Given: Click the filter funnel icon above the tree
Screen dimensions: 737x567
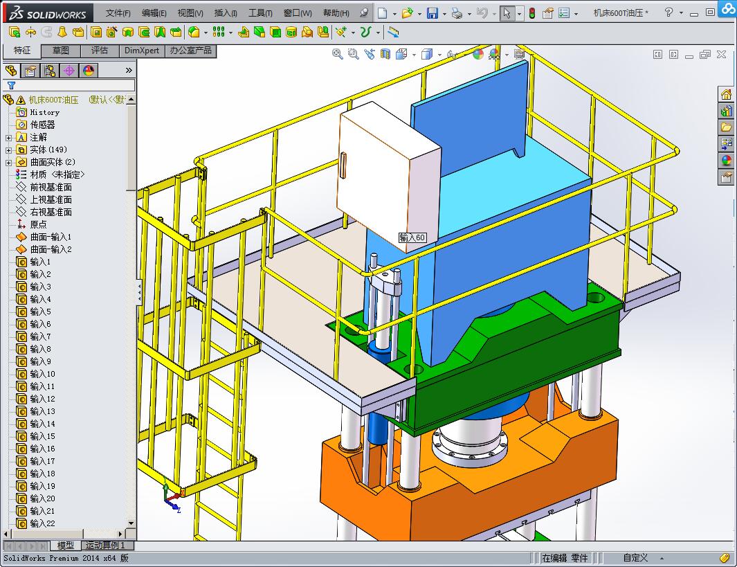Looking at the screenshot, I should 11,86.
